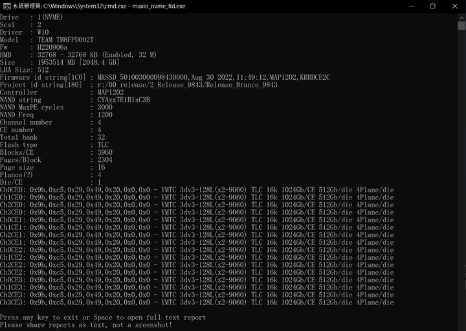This screenshot has height=331, width=466.
Task: Click the 'Press any key to exit' line
Action: (103, 317)
